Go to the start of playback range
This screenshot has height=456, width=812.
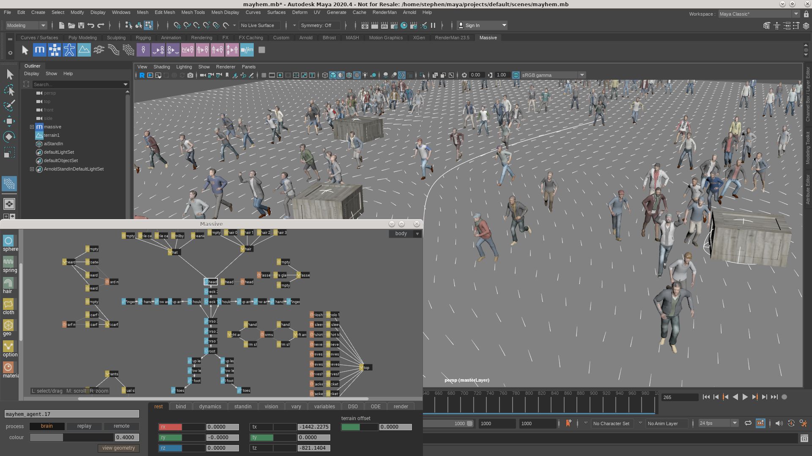tap(706, 397)
